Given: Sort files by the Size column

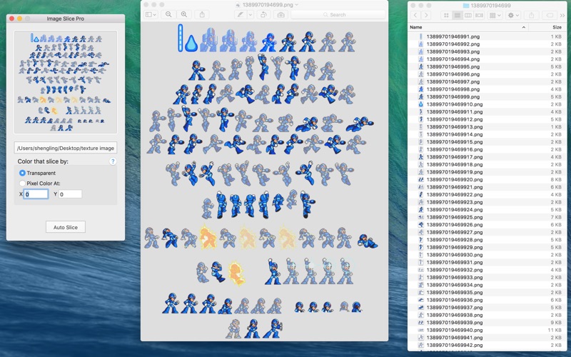Looking at the screenshot, I should click(547, 27).
